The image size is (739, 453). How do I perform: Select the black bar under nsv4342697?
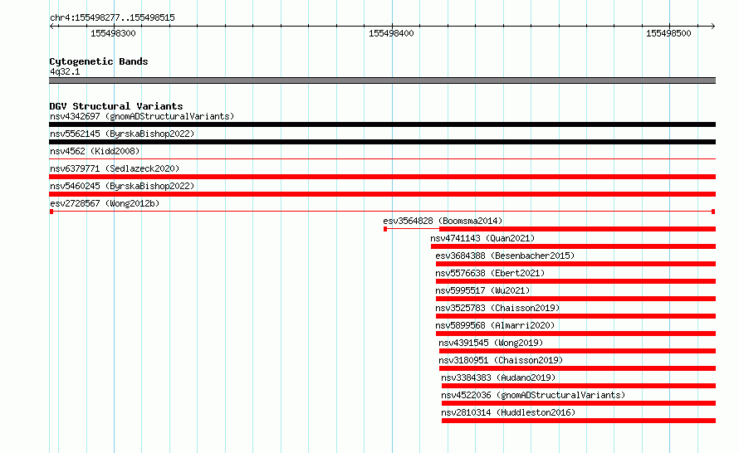[382, 124]
